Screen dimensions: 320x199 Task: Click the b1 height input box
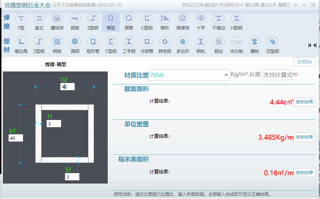coord(16,138)
